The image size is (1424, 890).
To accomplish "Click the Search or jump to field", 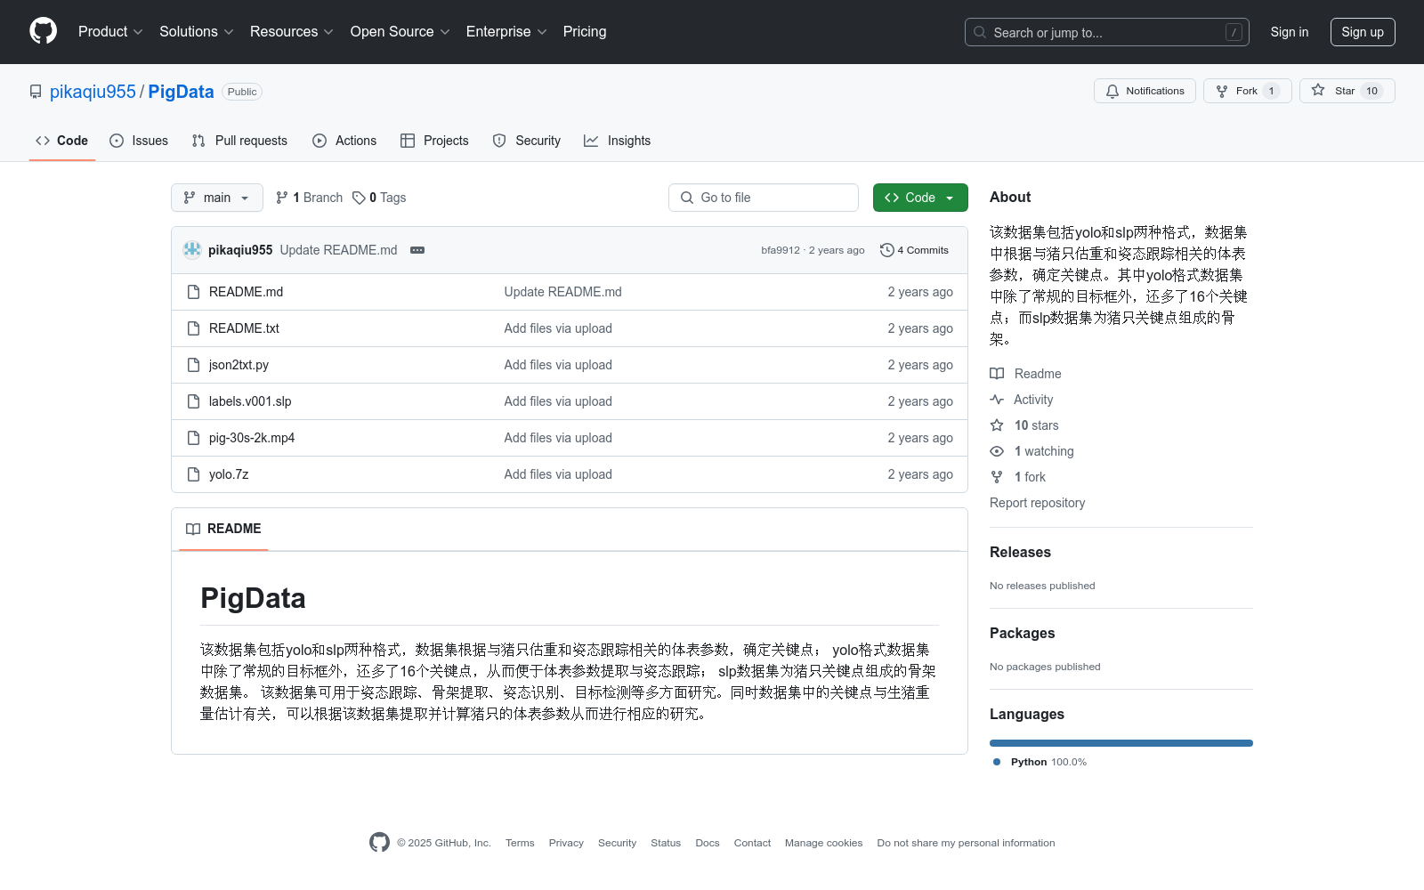I will 1106,32.
